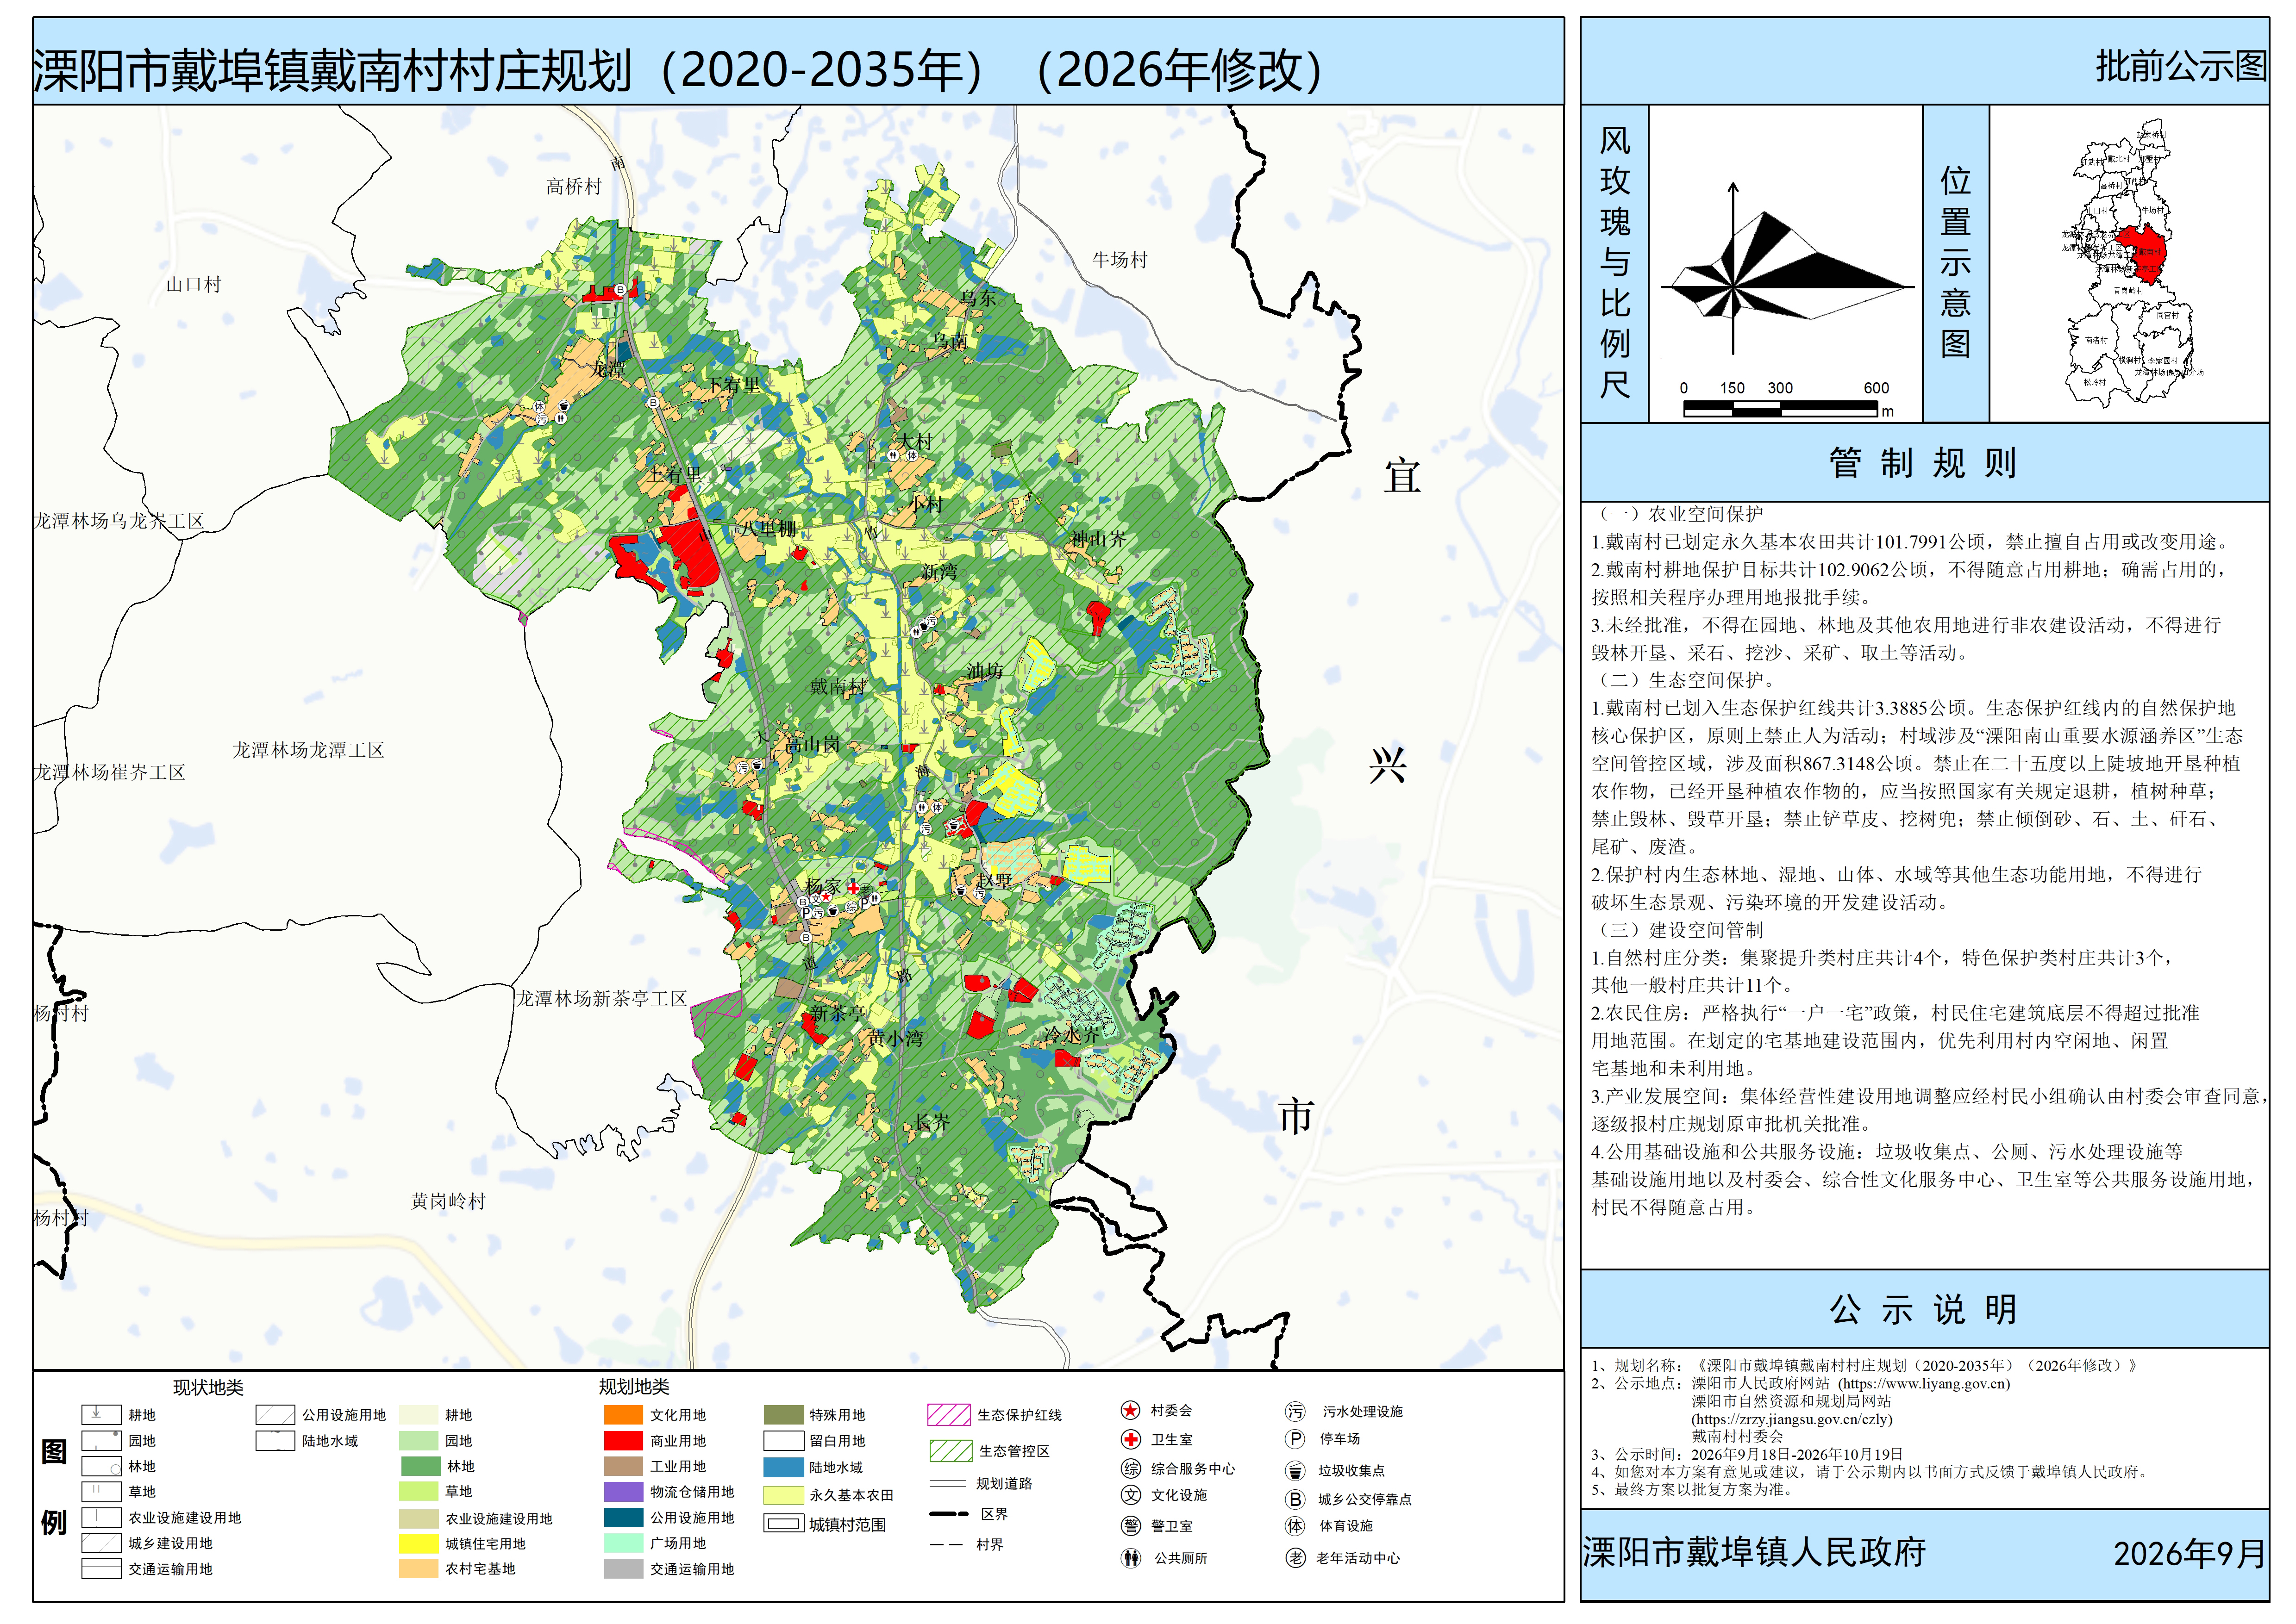Choose the 老年活动中心 legend icon

click(1295, 1558)
